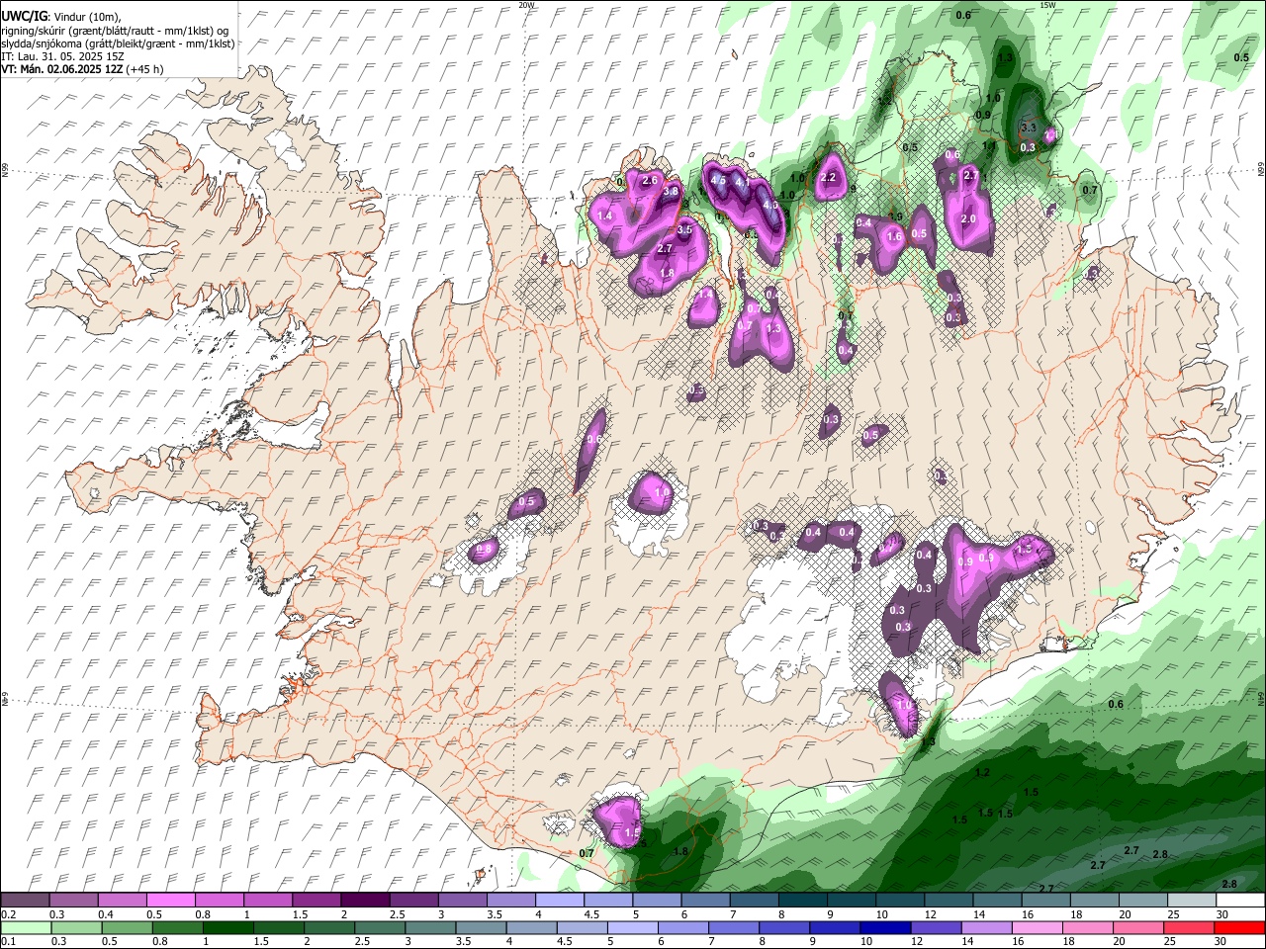Viewport: 1266px width, 949px height.
Task: Click the '2.6' snowfall value on the map
Action: pyautogui.click(x=650, y=180)
